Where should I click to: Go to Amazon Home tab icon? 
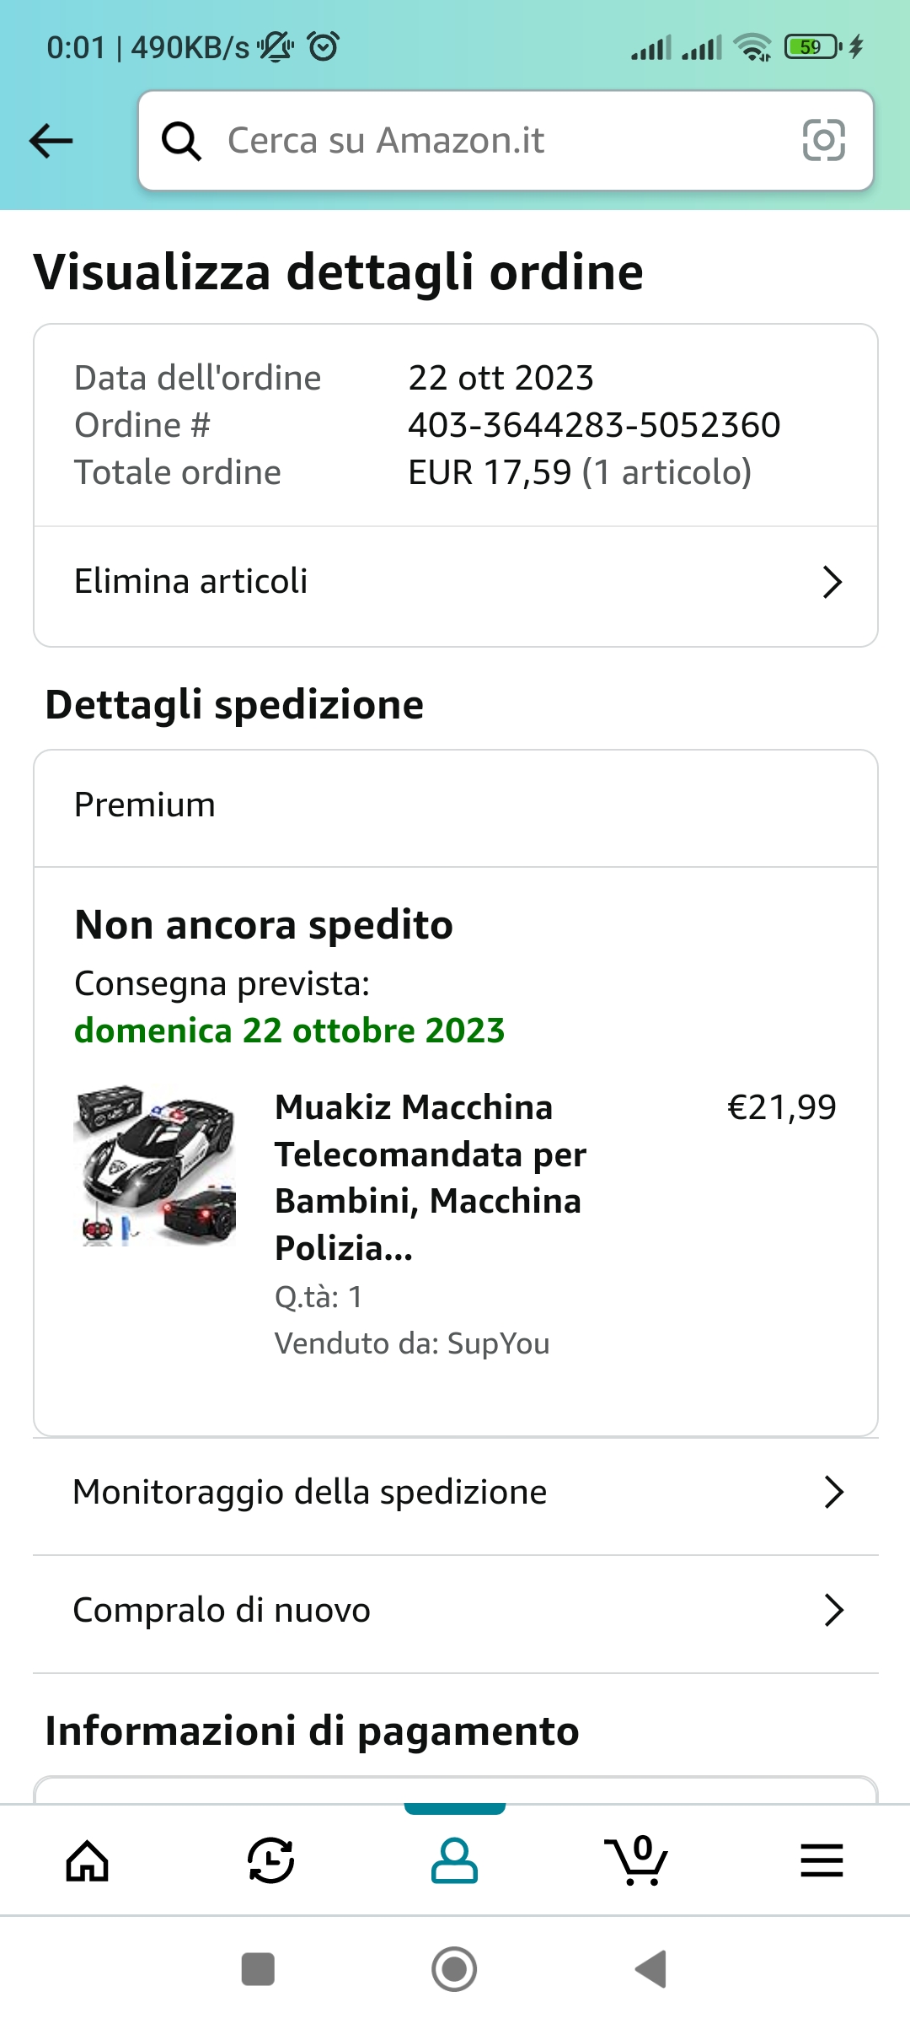(x=88, y=1860)
